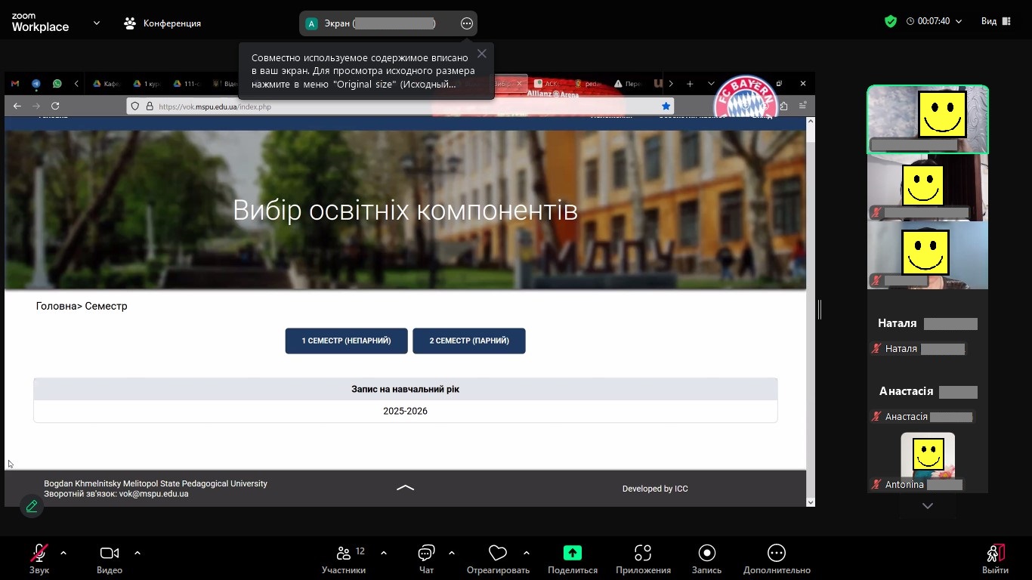Click the Вибір освітніх компонентів heading
The image size is (1032, 580).
pos(405,211)
